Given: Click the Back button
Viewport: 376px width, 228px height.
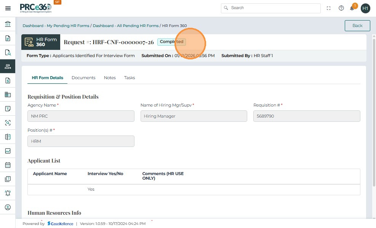Looking at the screenshot, I should pos(357,26).
